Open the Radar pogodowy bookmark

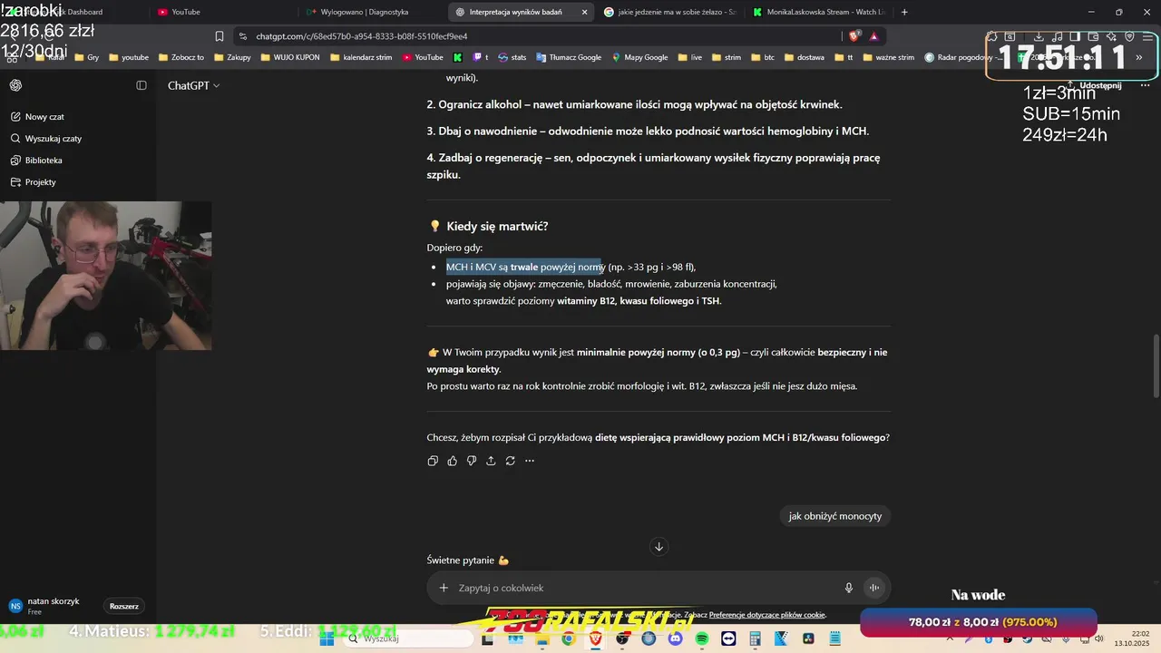click(x=963, y=57)
